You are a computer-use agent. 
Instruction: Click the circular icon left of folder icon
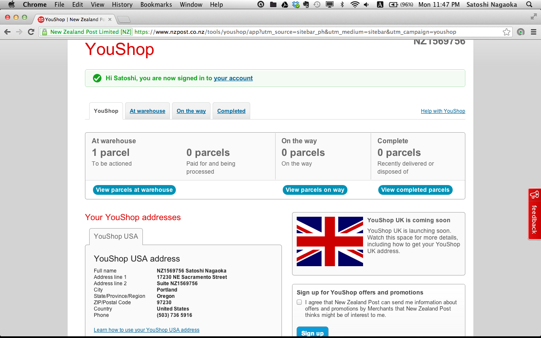point(261,5)
